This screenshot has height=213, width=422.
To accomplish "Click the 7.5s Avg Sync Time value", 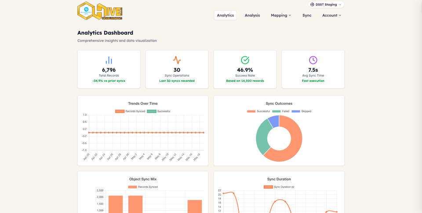I will pos(313,70).
